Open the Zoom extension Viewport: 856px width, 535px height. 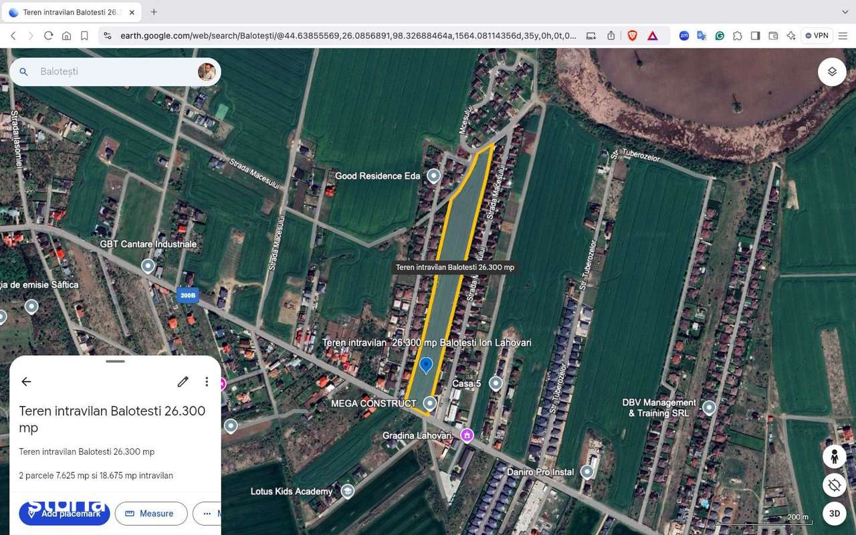click(x=684, y=35)
